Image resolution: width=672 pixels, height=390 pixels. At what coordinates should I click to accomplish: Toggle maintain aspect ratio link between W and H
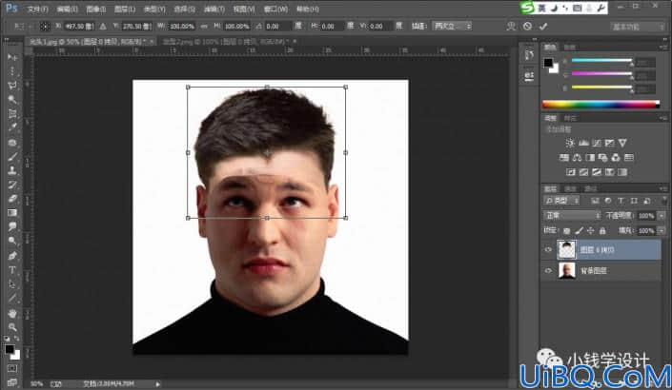click(204, 27)
